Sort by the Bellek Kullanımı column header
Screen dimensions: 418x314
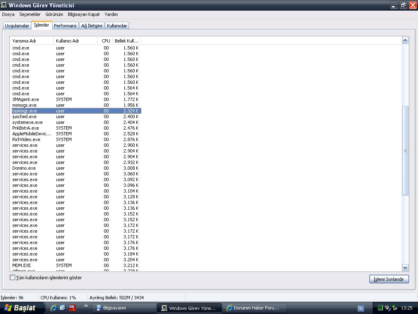point(126,41)
